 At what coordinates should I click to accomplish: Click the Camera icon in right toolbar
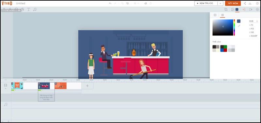pyautogui.click(x=251, y=9)
